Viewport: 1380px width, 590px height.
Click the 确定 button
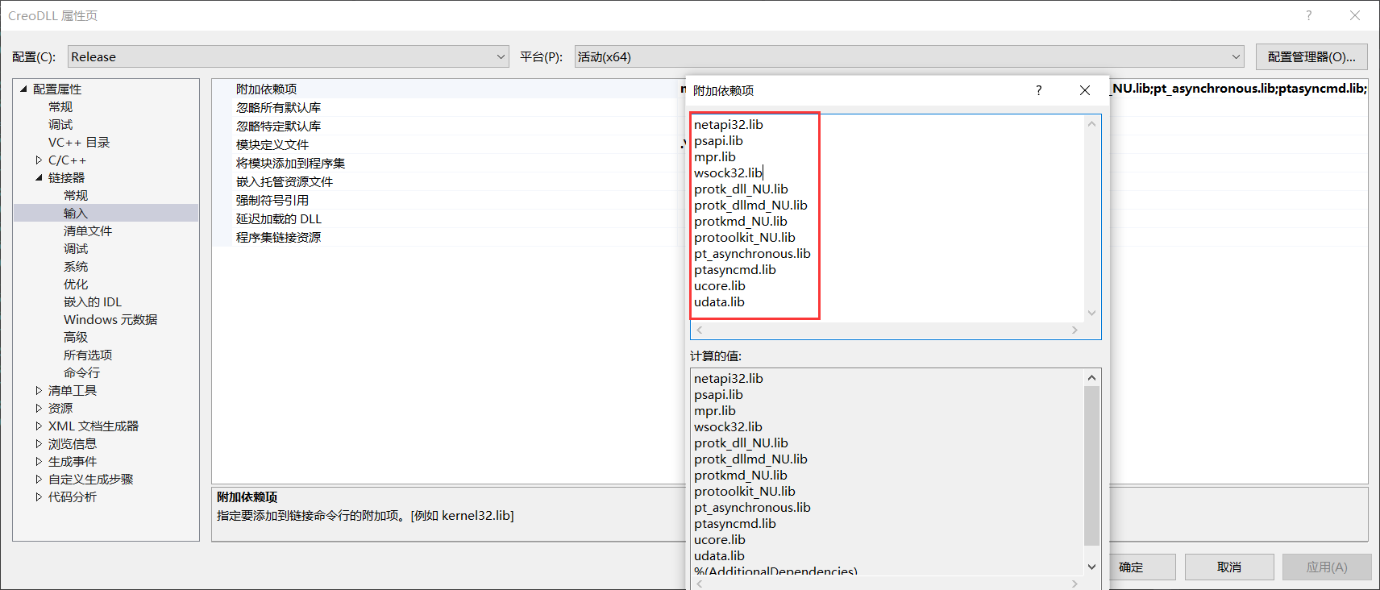pyautogui.click(x=1131, y=567)
